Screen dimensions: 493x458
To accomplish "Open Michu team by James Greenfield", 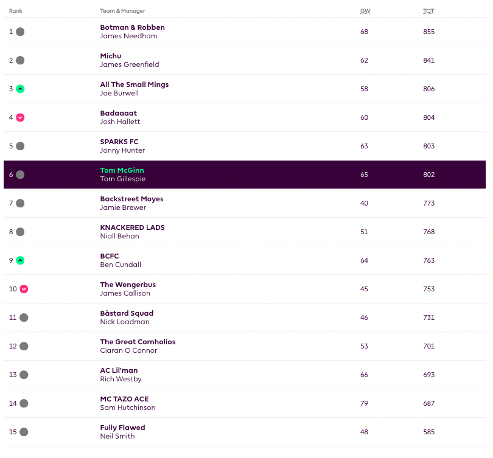I will click(x=111, y=56).
